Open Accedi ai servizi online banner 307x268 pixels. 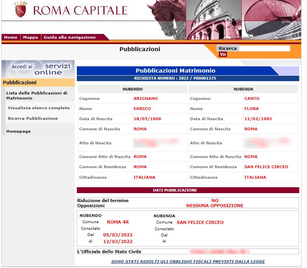[38, 69]
